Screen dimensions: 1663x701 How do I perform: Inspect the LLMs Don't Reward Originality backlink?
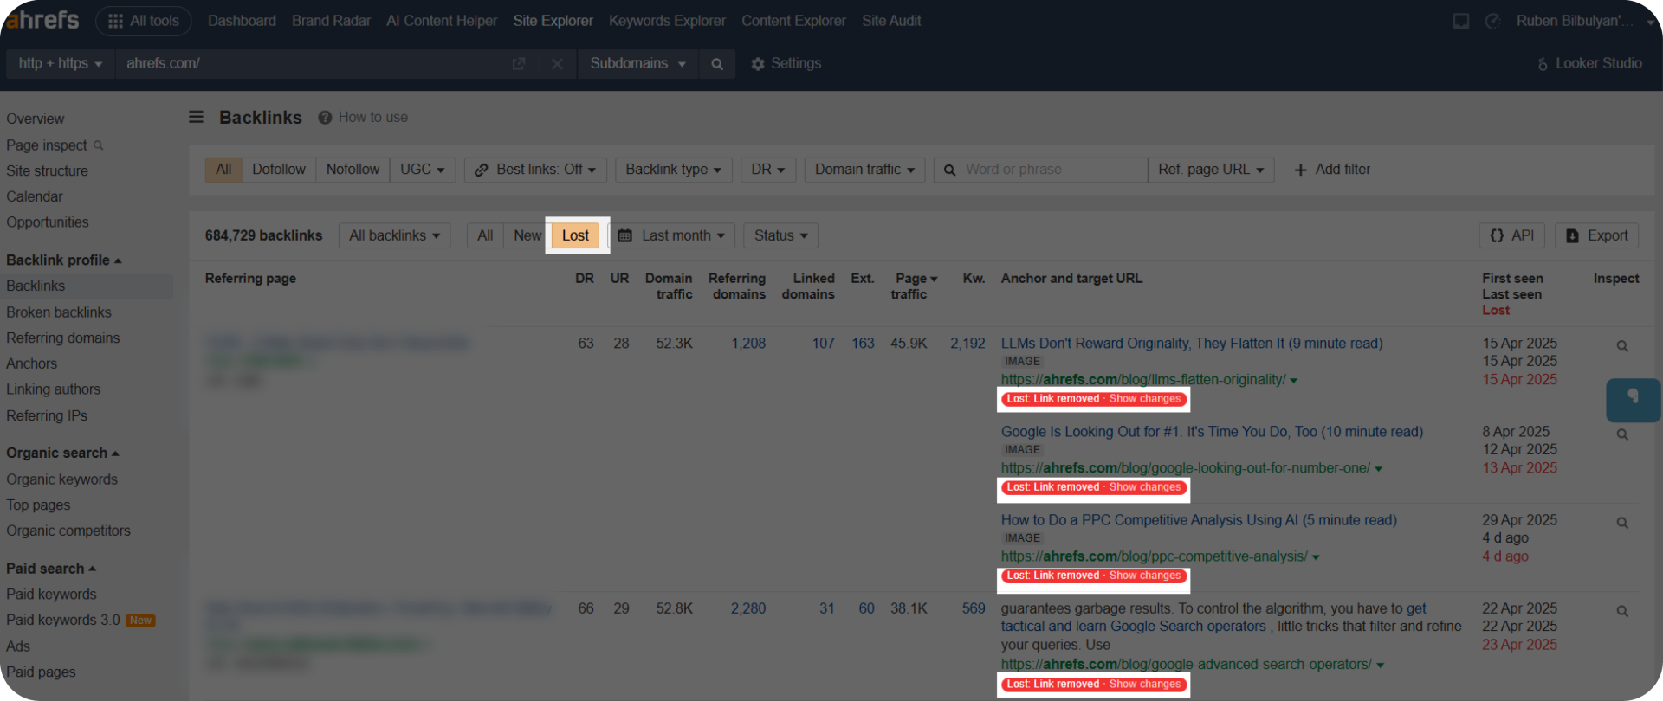coord(1622,346)
